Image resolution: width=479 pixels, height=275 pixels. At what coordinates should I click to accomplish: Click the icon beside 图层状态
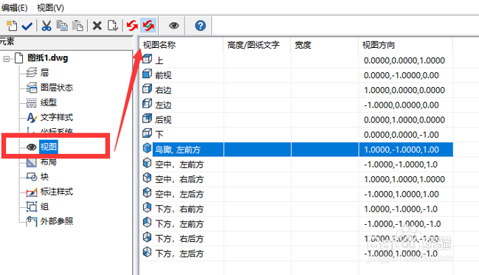coord(31,88)
